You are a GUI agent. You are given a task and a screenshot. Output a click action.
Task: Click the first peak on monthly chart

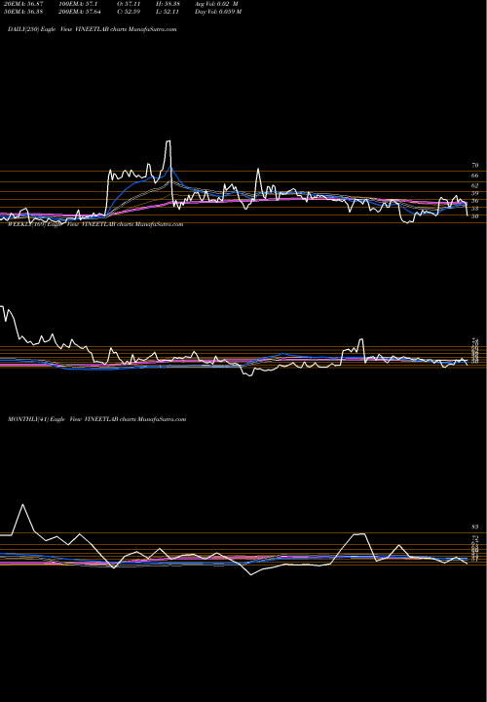(22, 505)
